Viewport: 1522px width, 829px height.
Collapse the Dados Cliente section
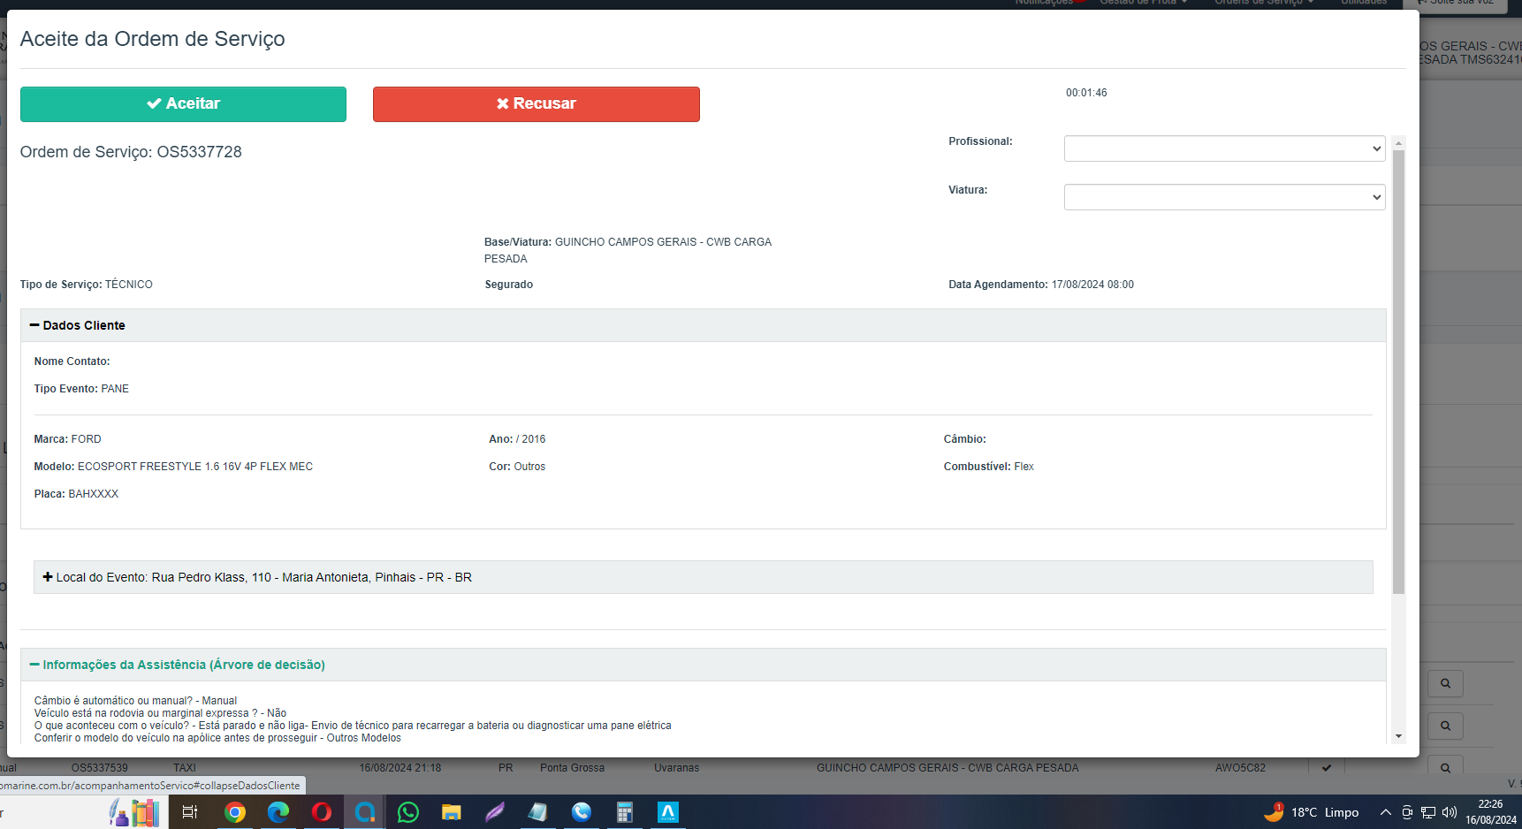(78, 325)
